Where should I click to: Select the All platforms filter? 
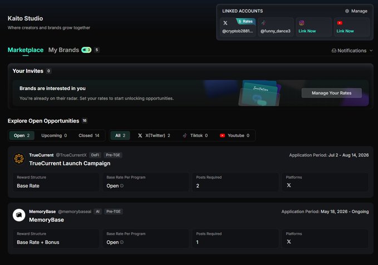[120, 135]
